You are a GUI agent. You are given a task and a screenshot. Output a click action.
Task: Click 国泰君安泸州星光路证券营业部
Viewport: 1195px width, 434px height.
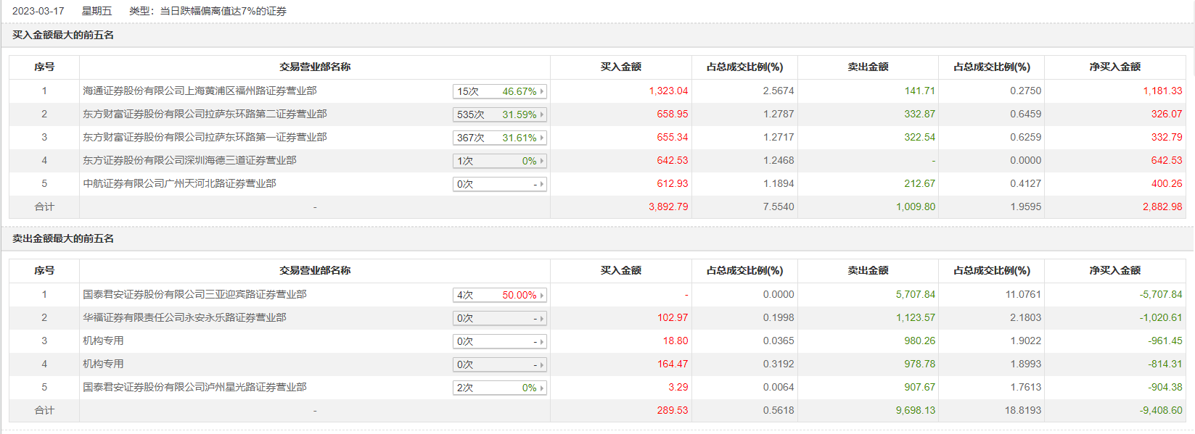tap(194, 387)
